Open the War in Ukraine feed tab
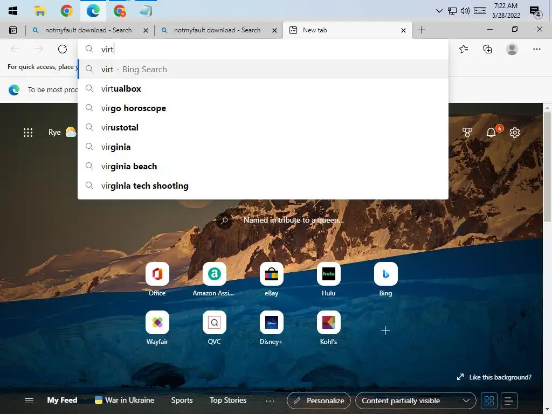The height and width of the screenshot is (414, 552). point(125,401)
